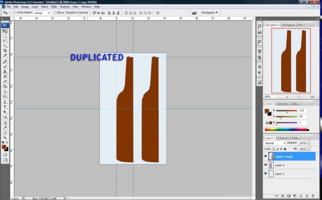
Task: Enable the Auto-Select checkbox
Action: 15,13
